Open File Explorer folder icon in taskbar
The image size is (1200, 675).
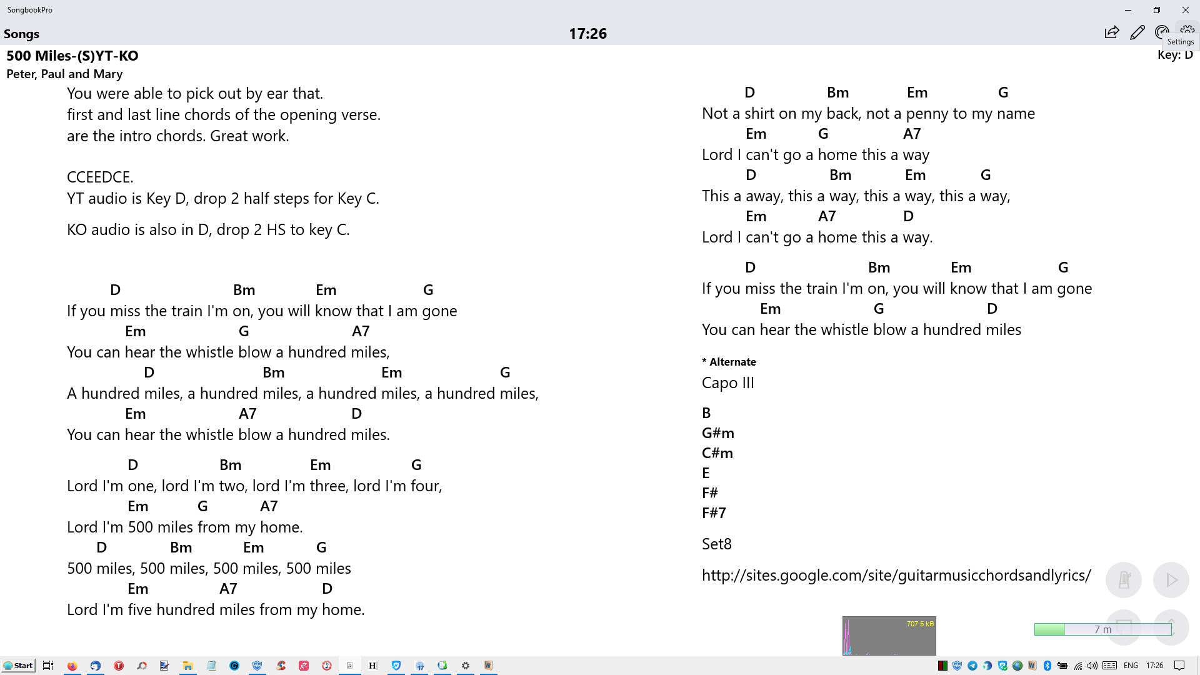(x=187, y=666)
